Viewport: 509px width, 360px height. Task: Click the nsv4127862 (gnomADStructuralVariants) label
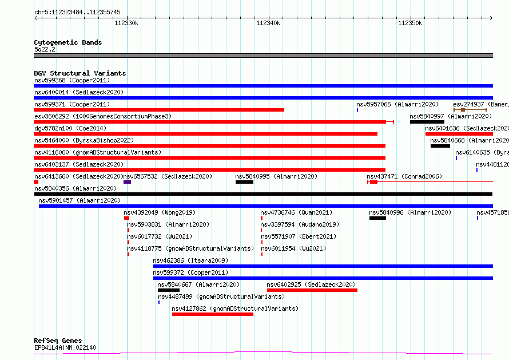coord(235,308)
